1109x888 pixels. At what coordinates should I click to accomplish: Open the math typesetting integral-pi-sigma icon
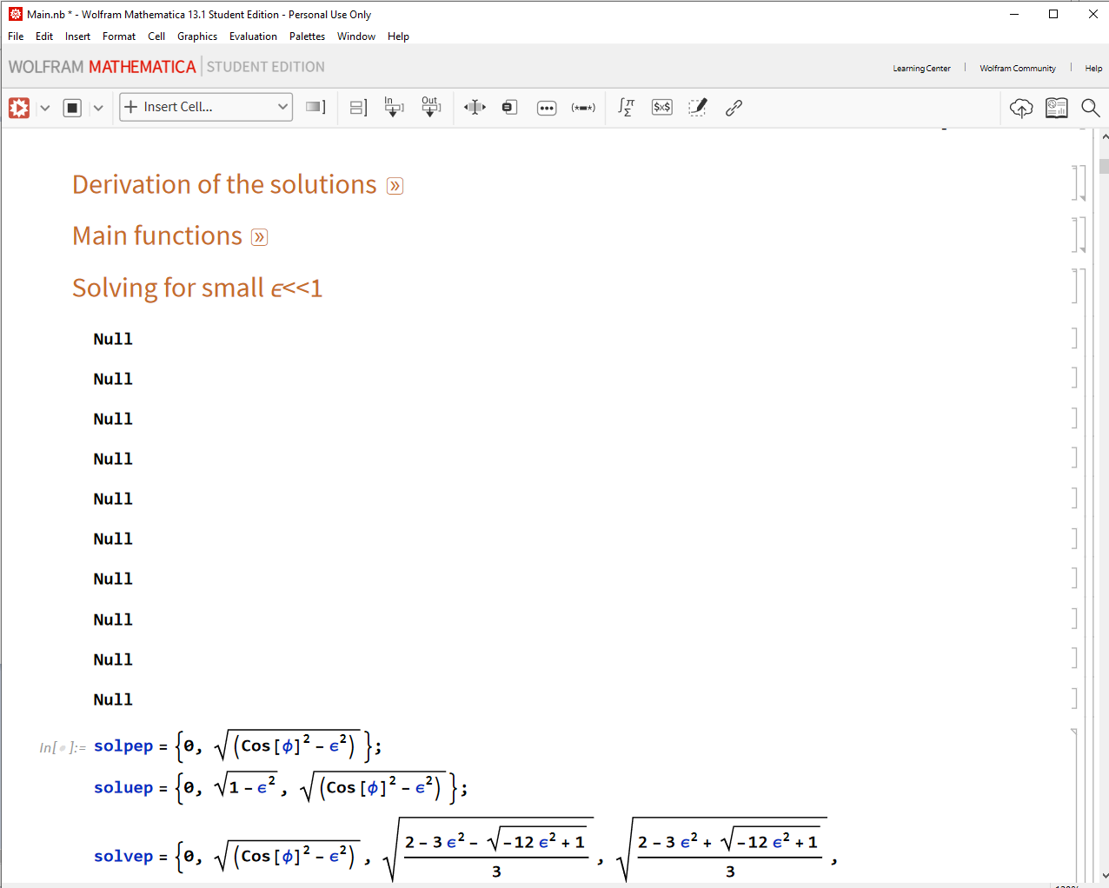pos(626,107)
